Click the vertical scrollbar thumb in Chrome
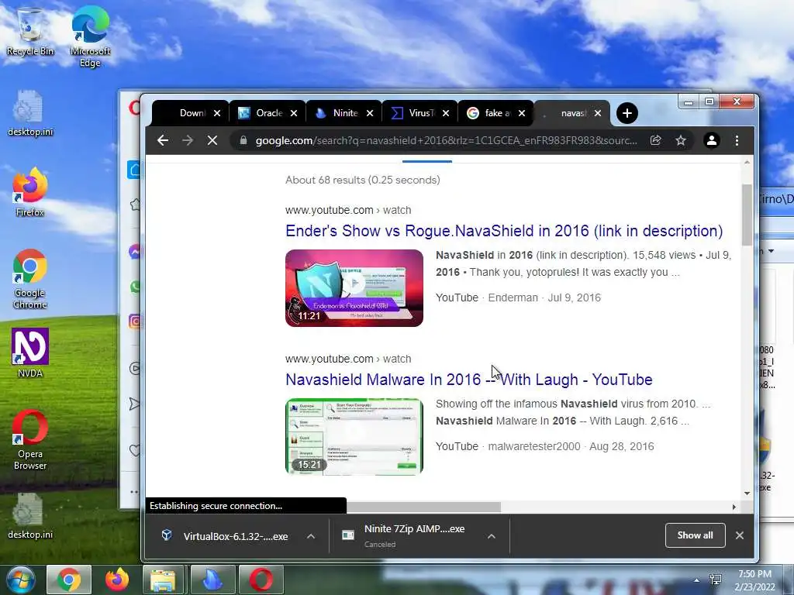 [747, 215]
